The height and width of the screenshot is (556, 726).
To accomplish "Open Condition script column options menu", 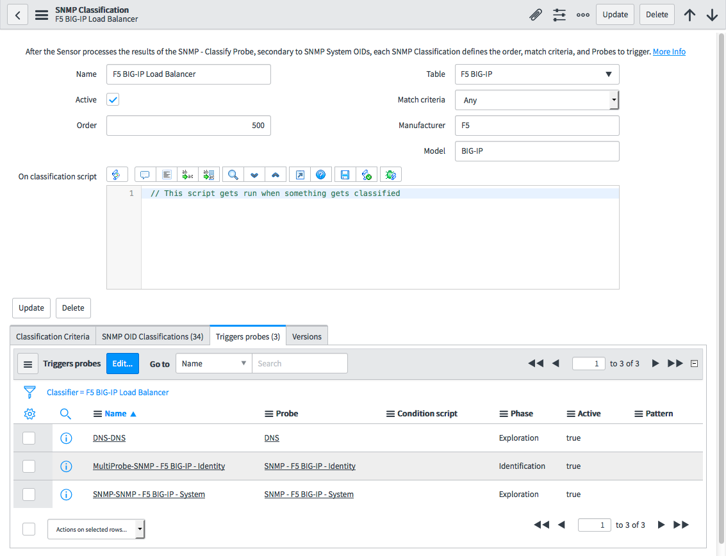I will coord(390,414).
